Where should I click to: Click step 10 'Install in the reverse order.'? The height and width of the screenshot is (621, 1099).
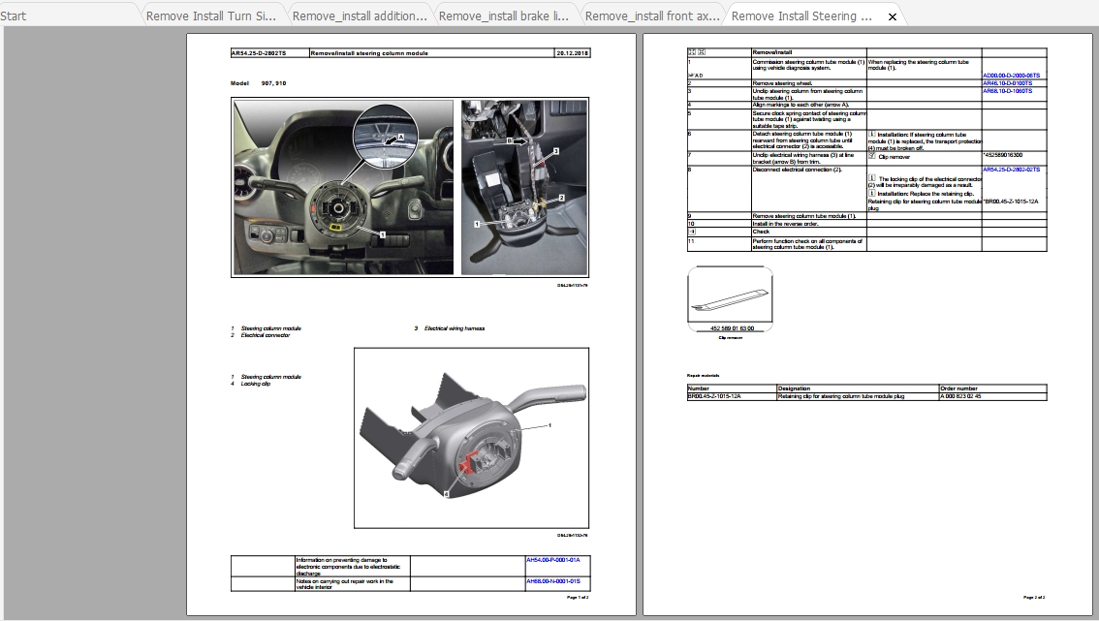point(785,224)
